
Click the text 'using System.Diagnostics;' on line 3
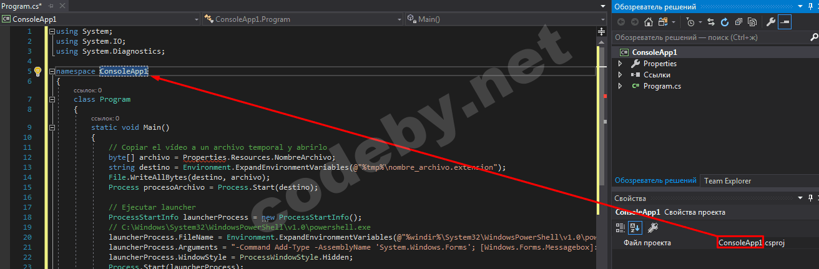(x=110, y=51)
